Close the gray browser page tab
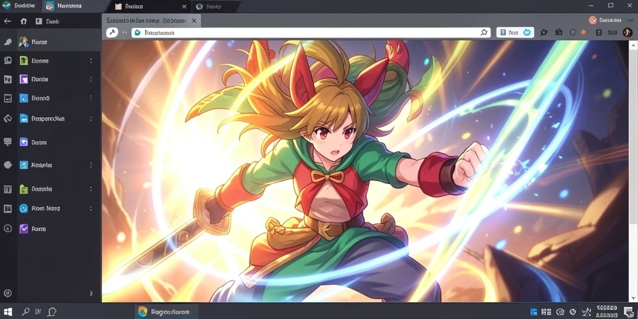The width and height of the screenshot is (638, 319). tap(194, 21)
